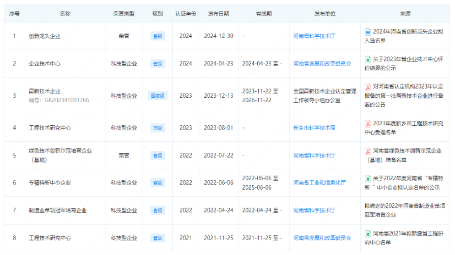Click the Excel icon in the 专精特新中小企业 row
This screenshot has width=455, height=255.
367,178
